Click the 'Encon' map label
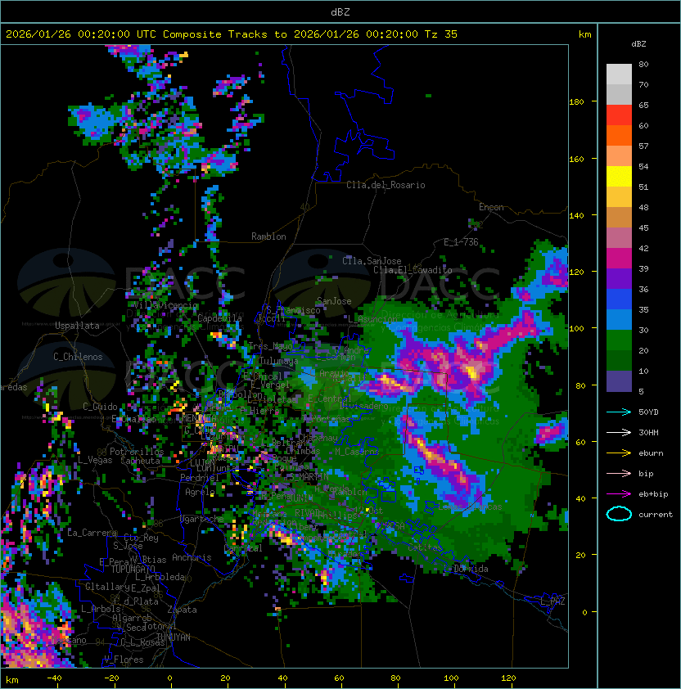Screen dimensions: 681x689 pos(491,207)
